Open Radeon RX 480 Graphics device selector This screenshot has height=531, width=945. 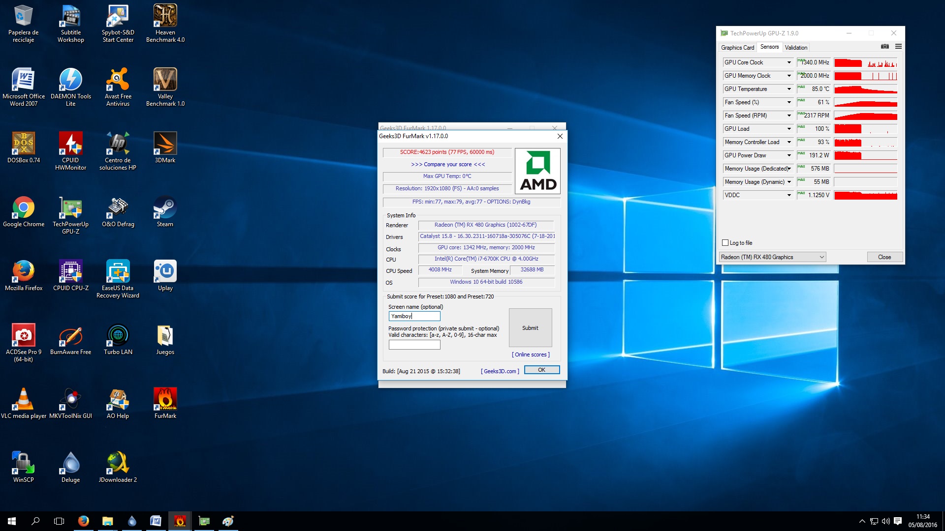tap(772, 257)
